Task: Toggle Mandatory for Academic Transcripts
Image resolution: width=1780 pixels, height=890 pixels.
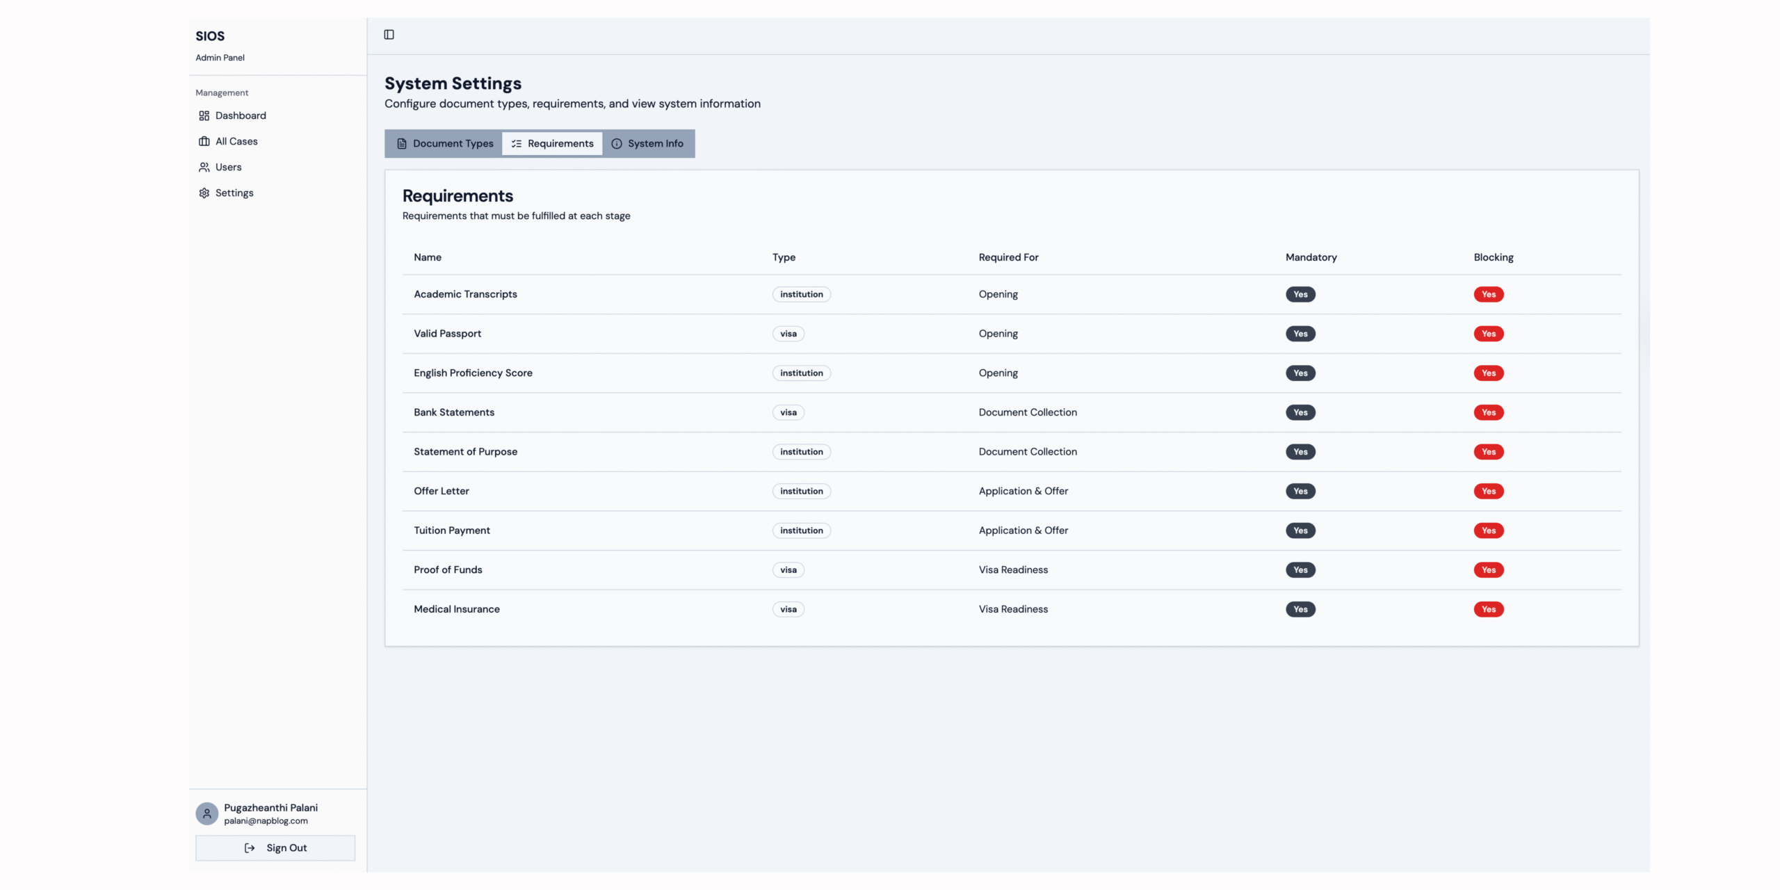Action: point(1300,294)
